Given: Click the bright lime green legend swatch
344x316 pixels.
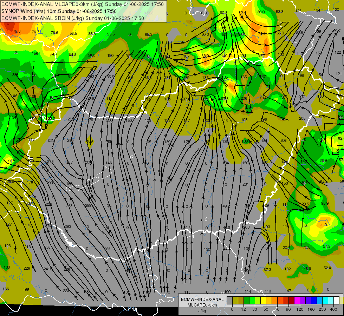Looking at the screenshot, I should 252,300.
